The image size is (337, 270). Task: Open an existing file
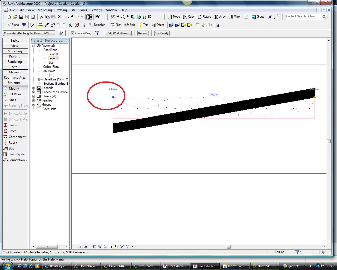point(15,17)
